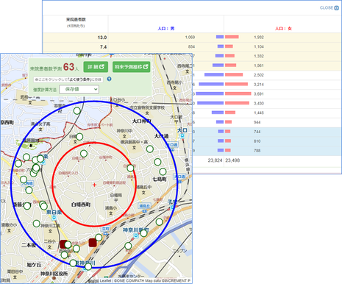Click the 大口 station icon on map
This screenshot has width=342, height=284.
[x=182, y=135]
